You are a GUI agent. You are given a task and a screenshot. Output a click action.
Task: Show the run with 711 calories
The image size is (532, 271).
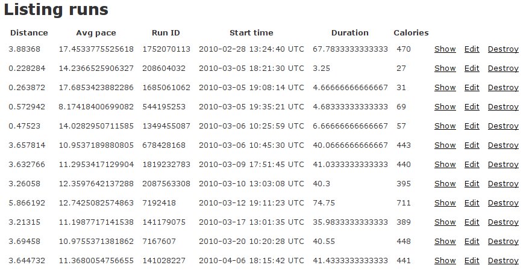tap(445, 203)
